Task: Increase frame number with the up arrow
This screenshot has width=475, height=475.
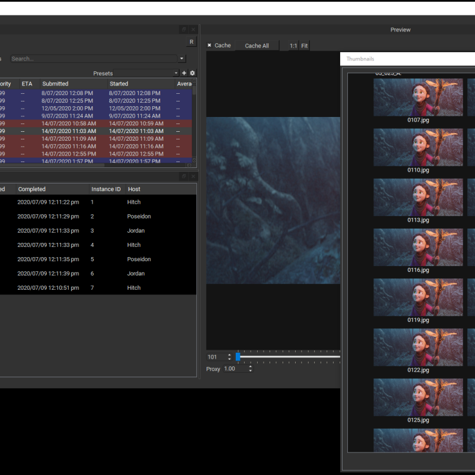Action: [x=229, y=355]
